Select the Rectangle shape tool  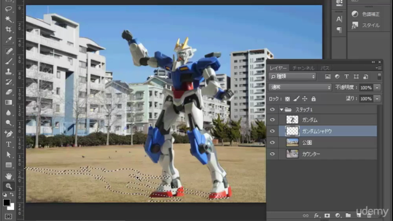pos(8,165)
